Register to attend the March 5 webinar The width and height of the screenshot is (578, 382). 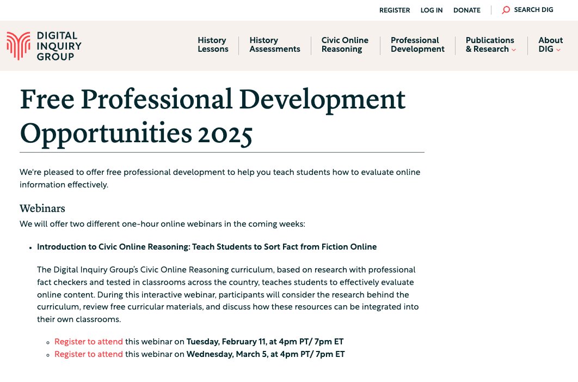point(89,354)
